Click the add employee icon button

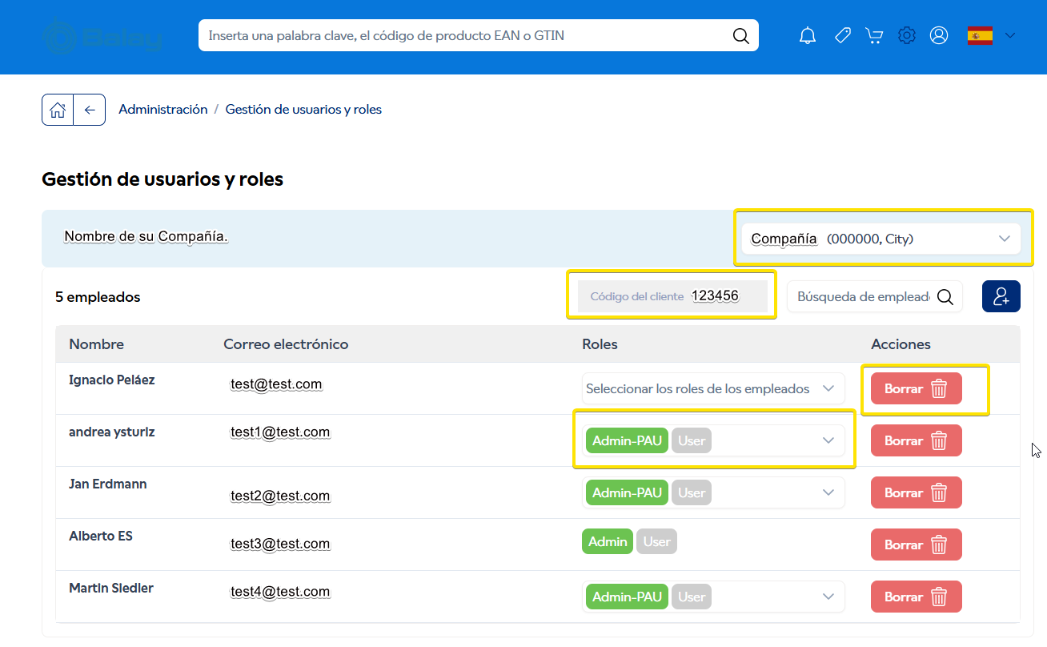click(x=1001, y=296)
